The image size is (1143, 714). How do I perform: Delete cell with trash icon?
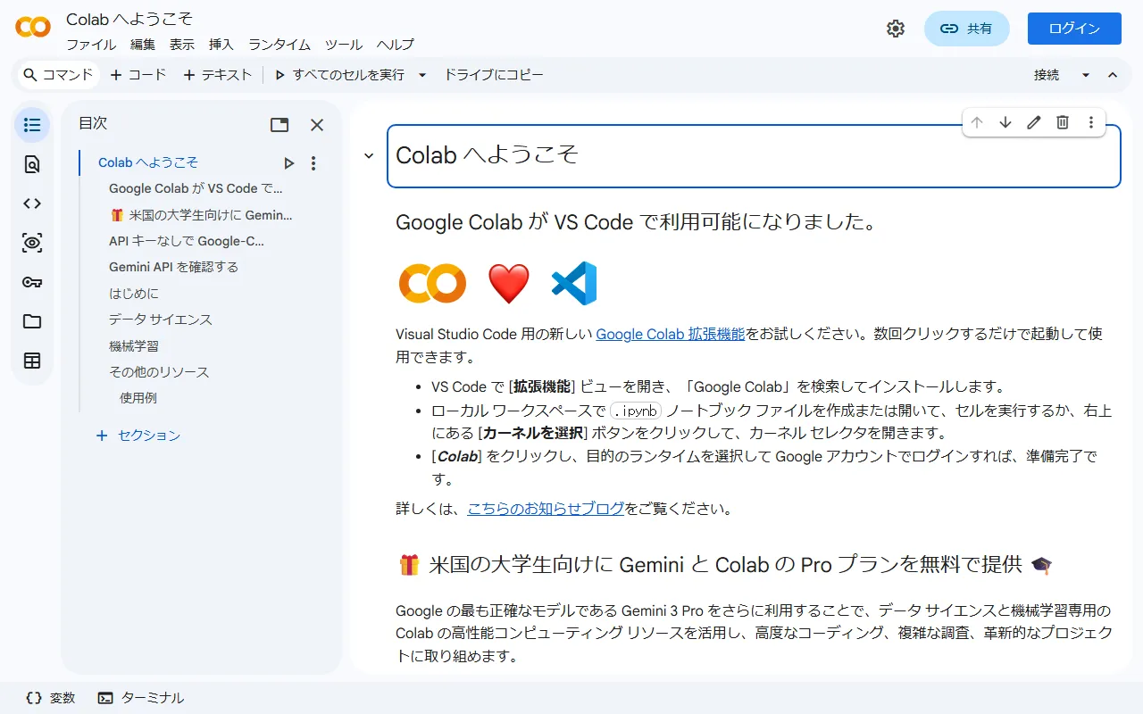pos(1063,122)
